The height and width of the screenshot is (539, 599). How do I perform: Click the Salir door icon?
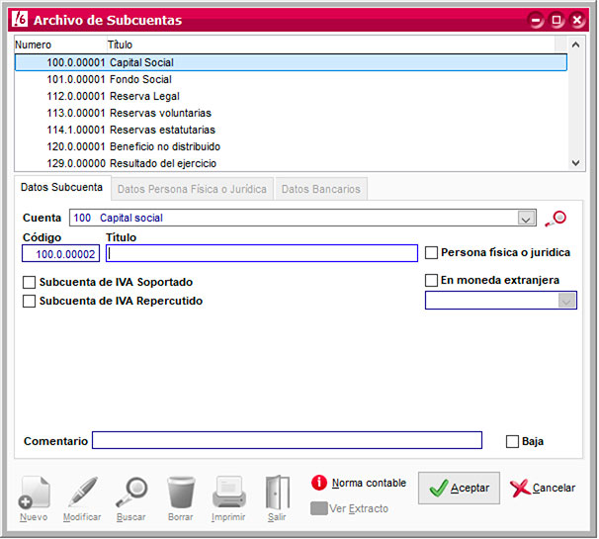click(277, 493)
